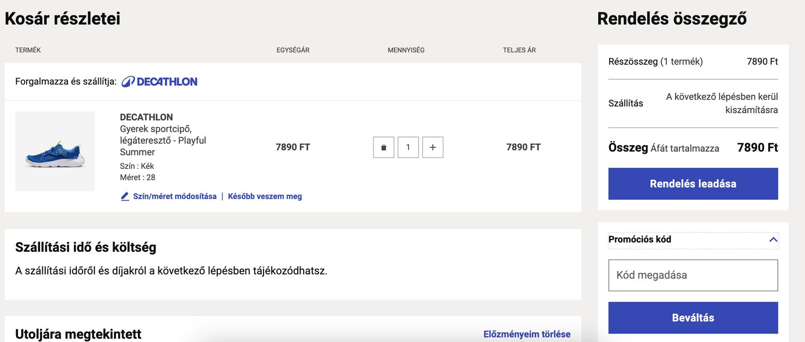
Task: Click the Promóciós kód heading
Action: coord(639,239)
